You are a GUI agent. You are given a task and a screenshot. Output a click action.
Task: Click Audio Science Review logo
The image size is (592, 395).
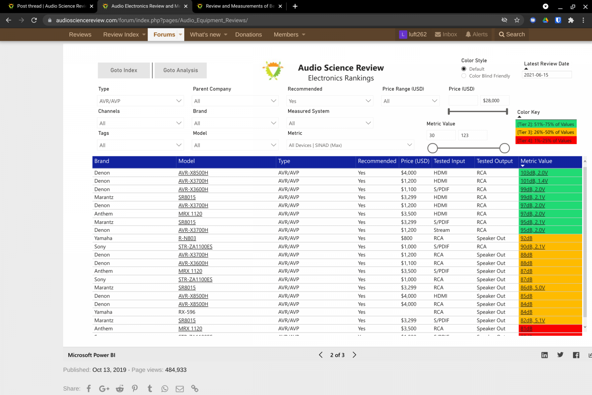(273, 71)
